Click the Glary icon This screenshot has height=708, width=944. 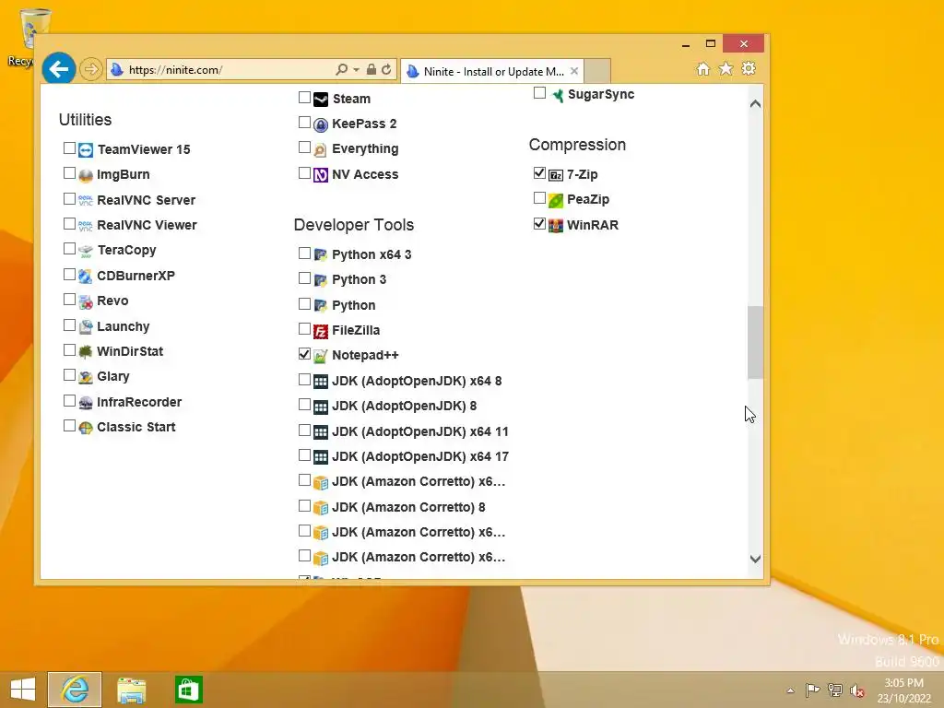(x=86, y=377)
